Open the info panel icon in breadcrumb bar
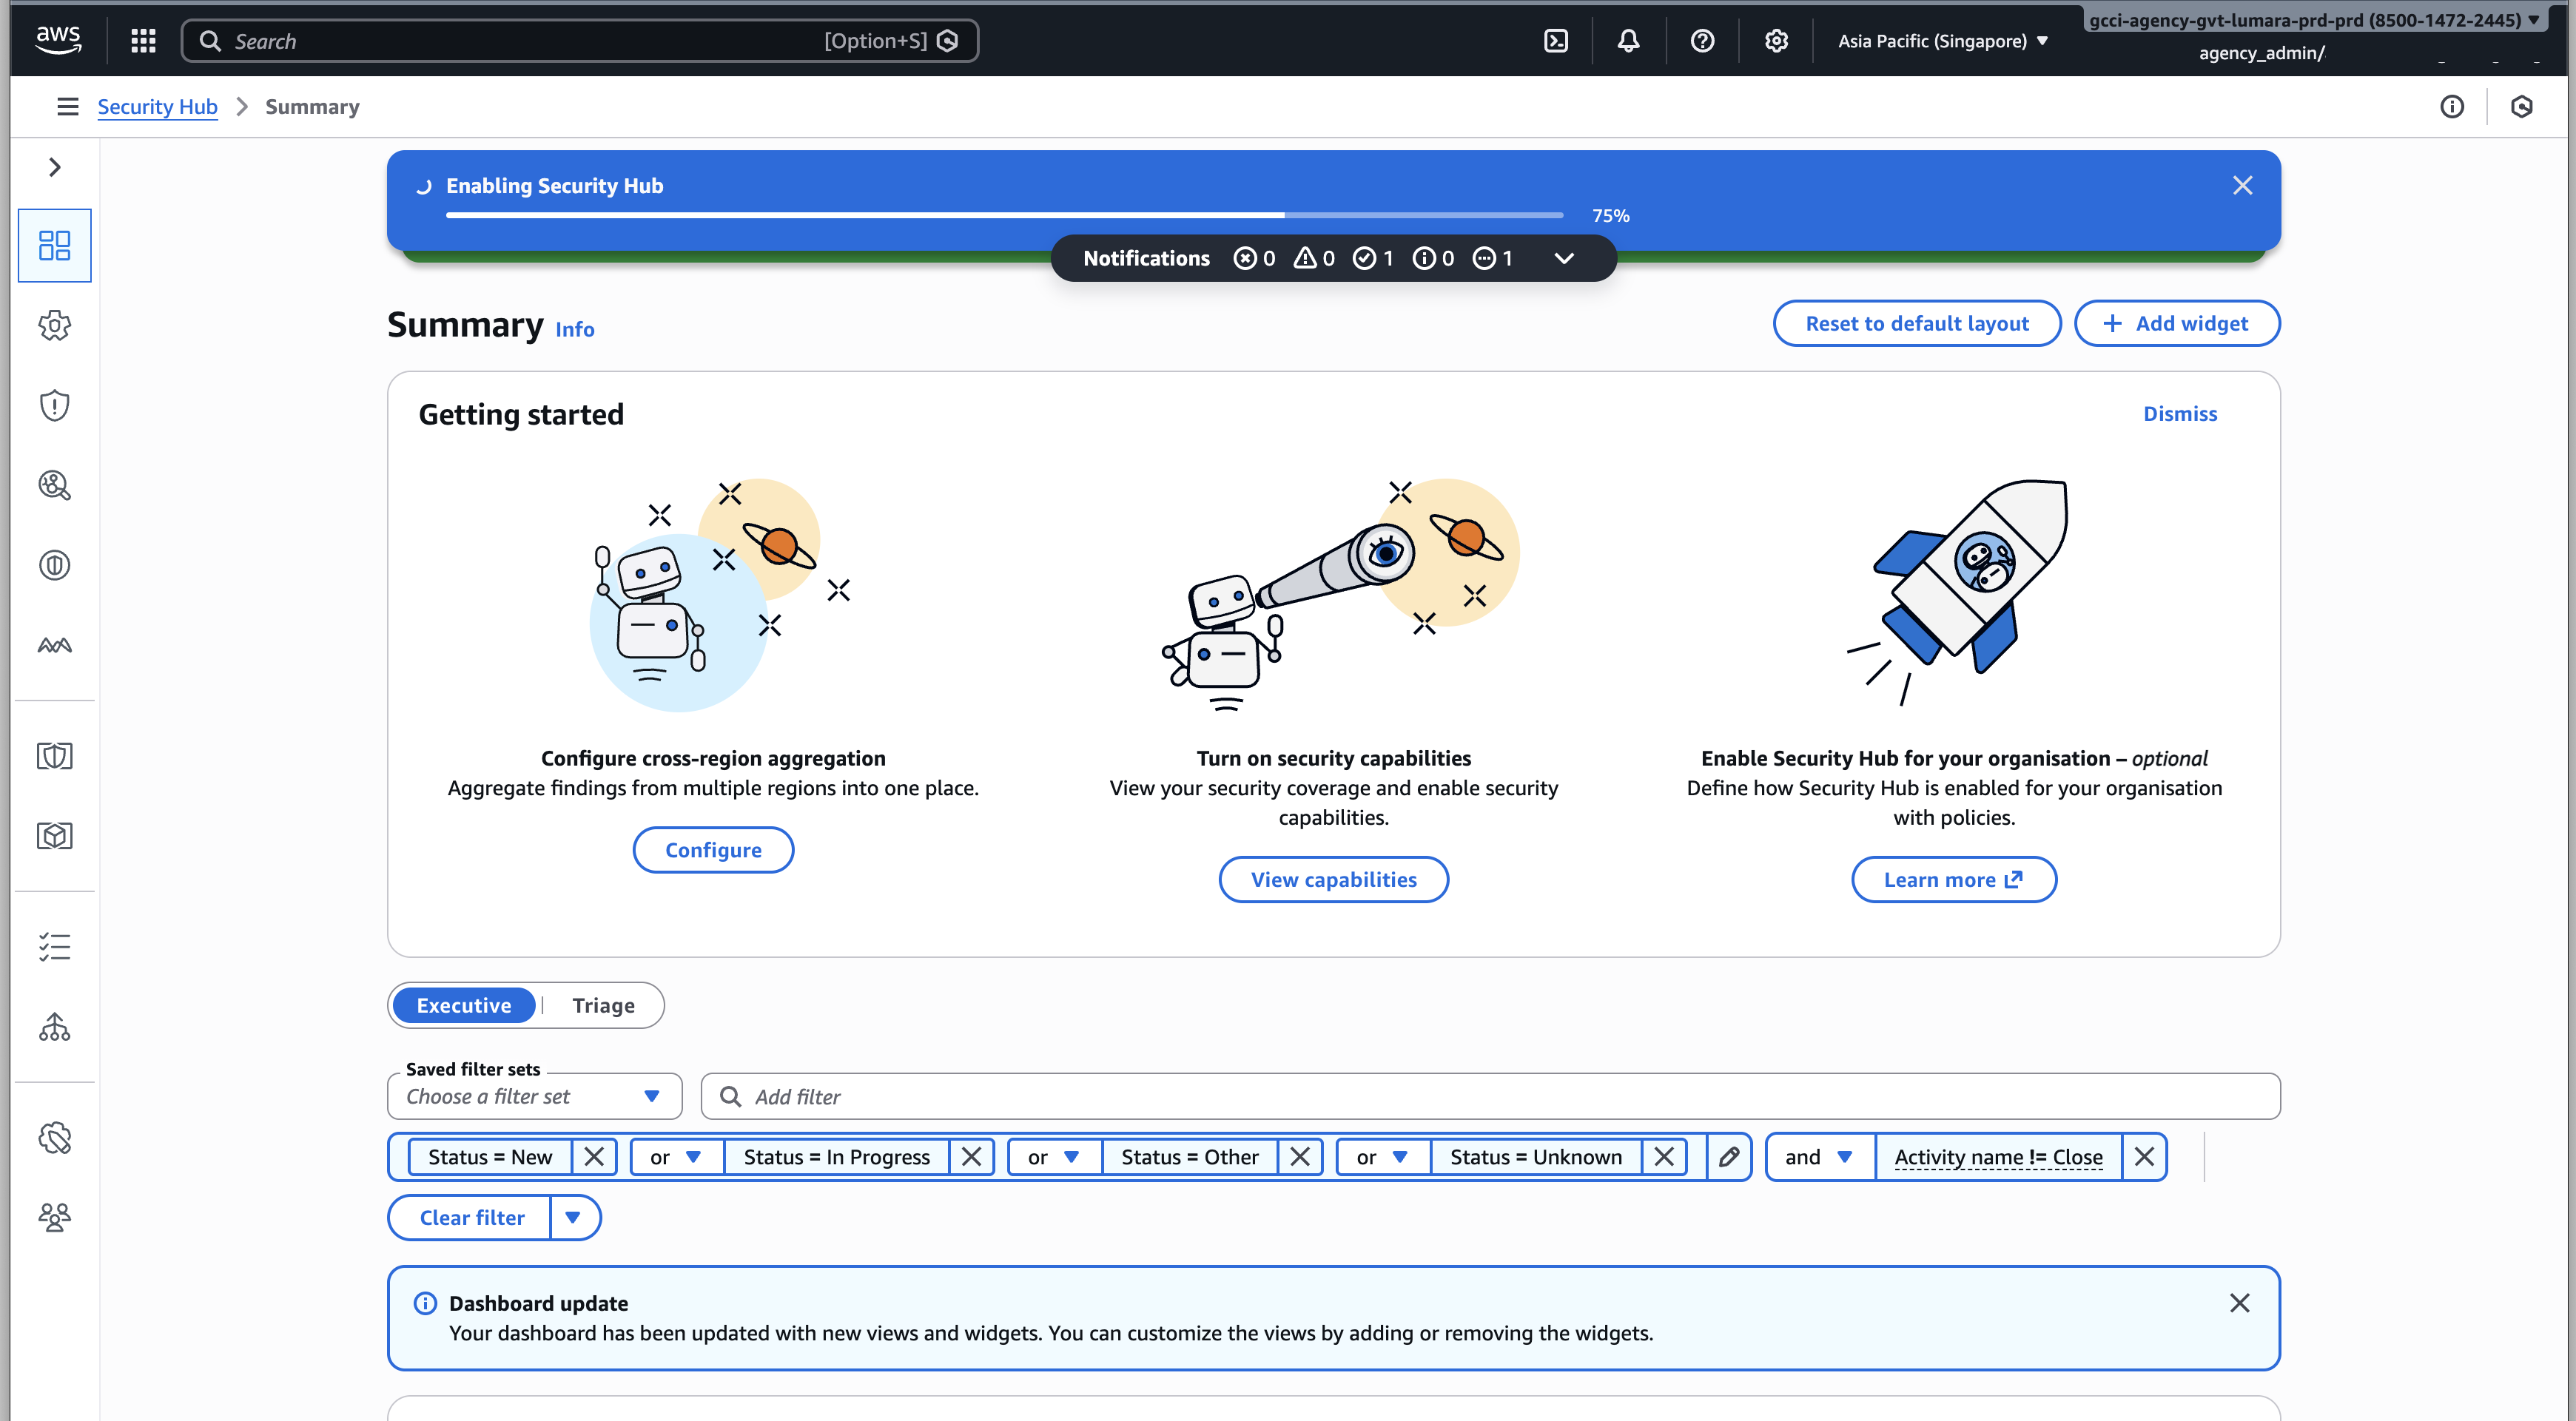Image resolution: width=2576 pixels, height=1421 pixels. pos(2451,107)
